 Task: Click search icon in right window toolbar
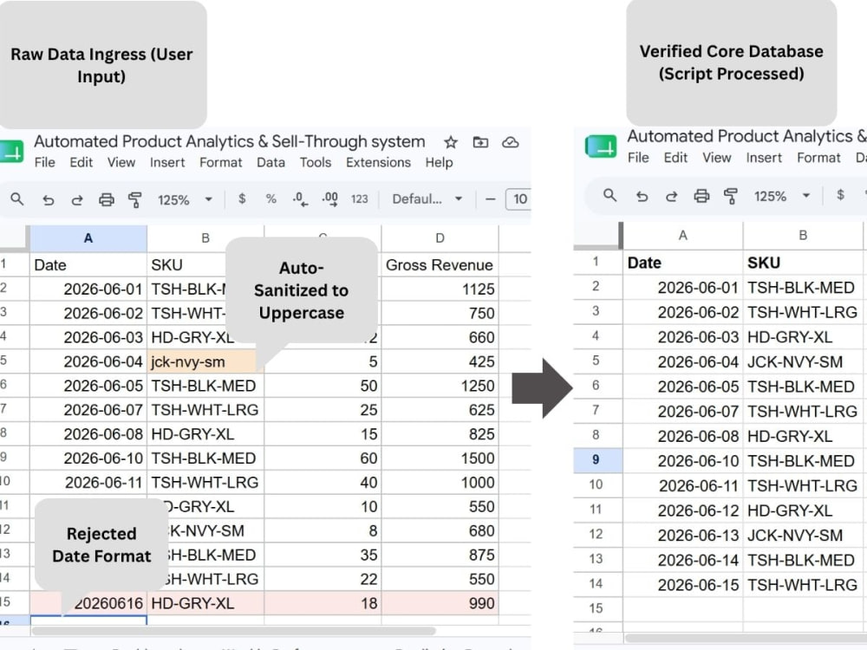[x=610, y=195]
